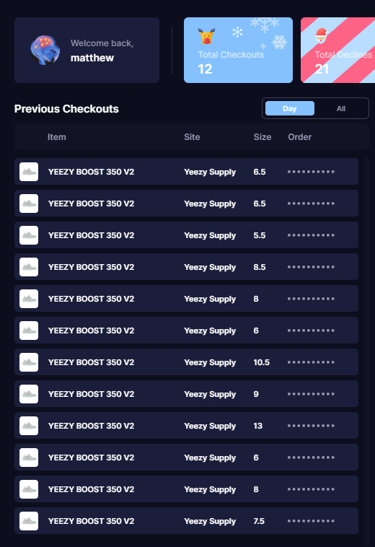
Task: Click shoe thumbnail in size 5.5 row
Action: (x=29, y=235)
